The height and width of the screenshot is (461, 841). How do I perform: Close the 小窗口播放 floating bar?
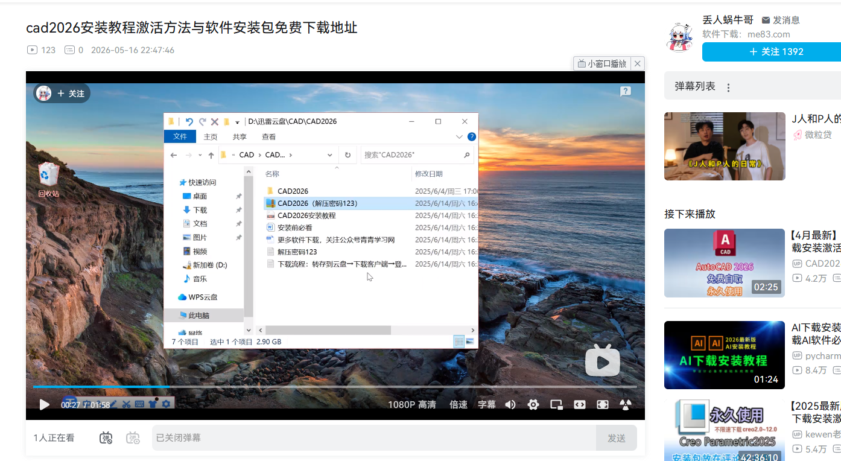point(638,63)
